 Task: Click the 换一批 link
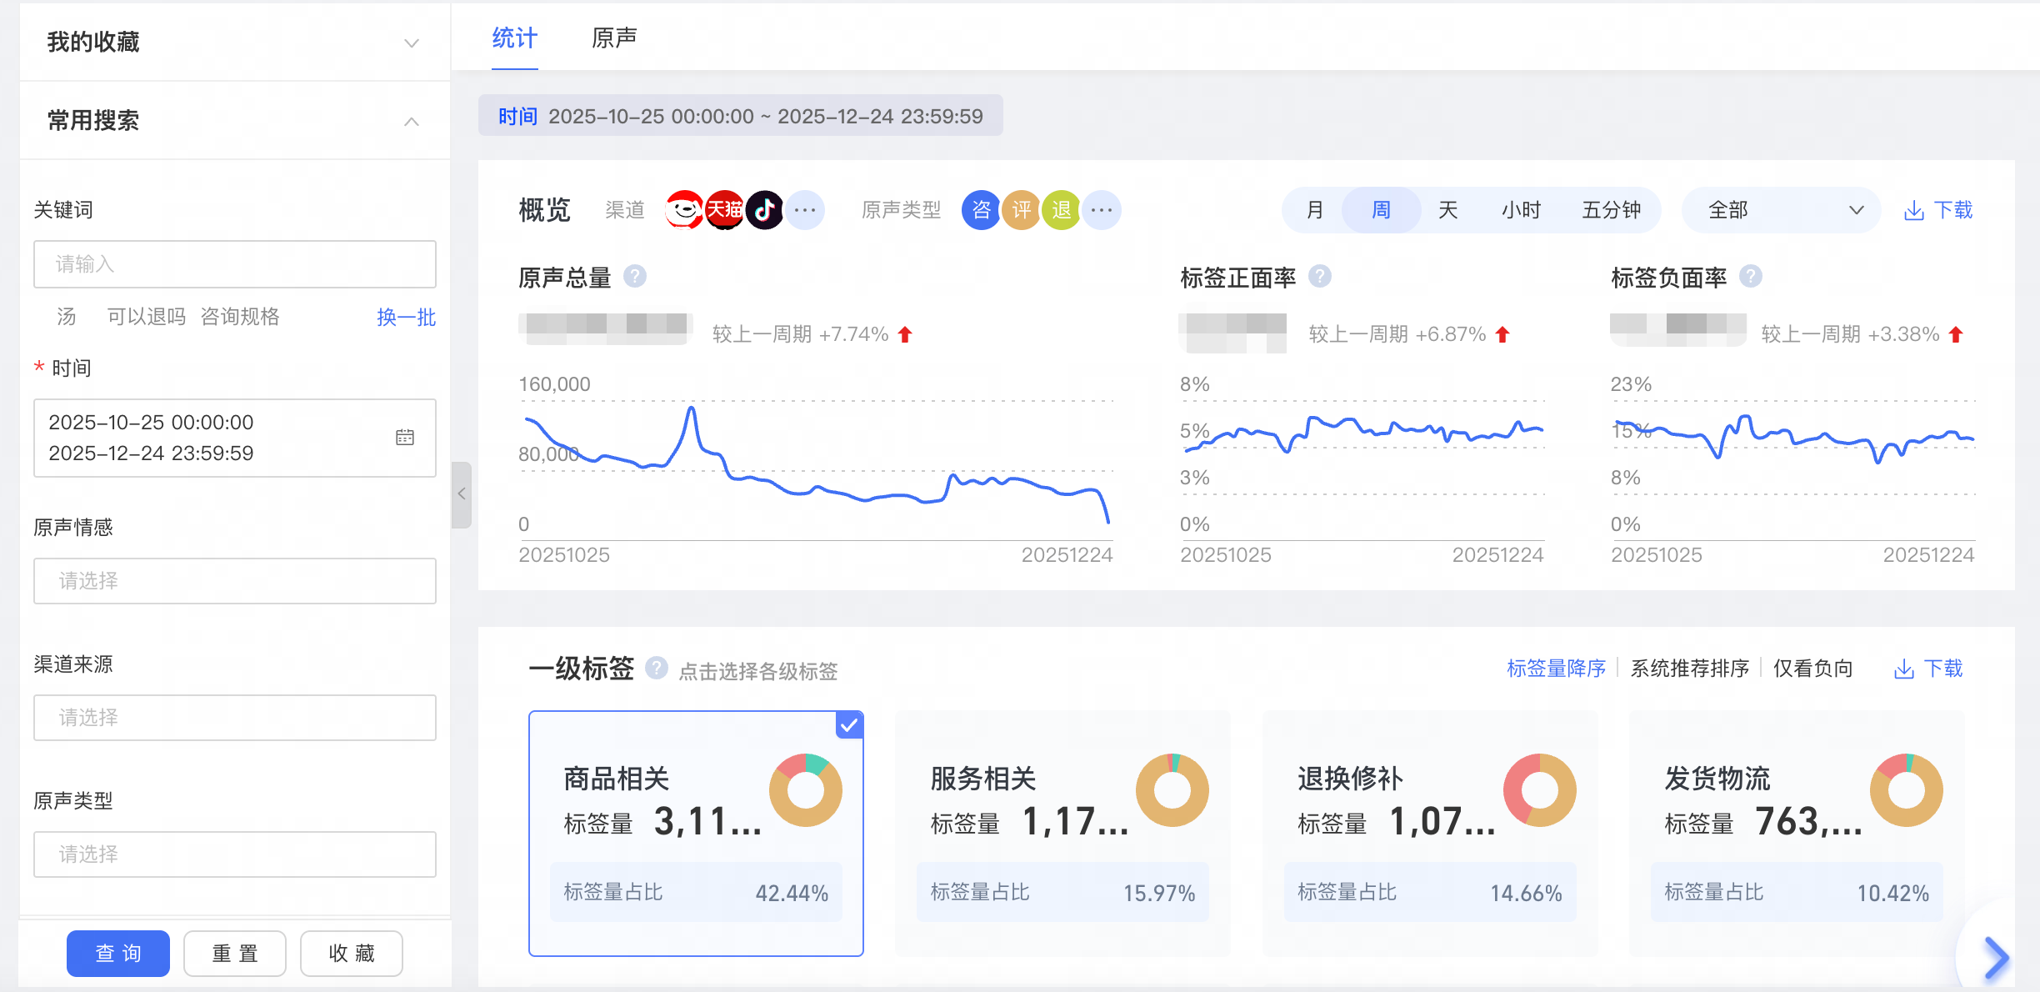tap(406, 317)
